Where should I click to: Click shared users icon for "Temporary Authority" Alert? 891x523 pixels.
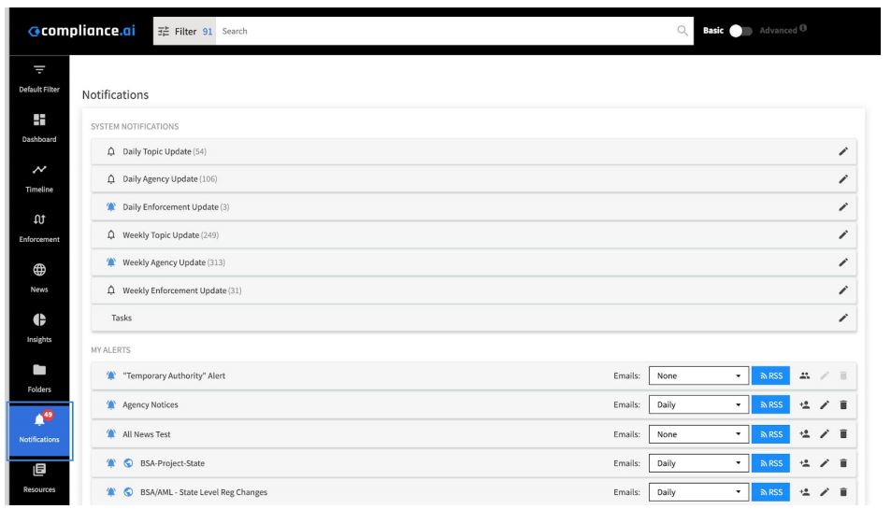point(805,375)
